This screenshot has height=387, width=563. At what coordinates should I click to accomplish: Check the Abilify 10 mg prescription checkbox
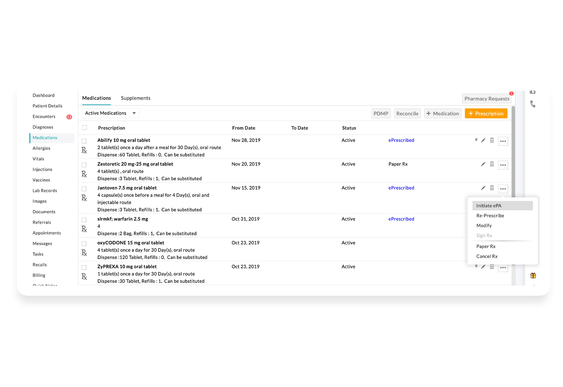pyautogui.click(x=84, y=141)
